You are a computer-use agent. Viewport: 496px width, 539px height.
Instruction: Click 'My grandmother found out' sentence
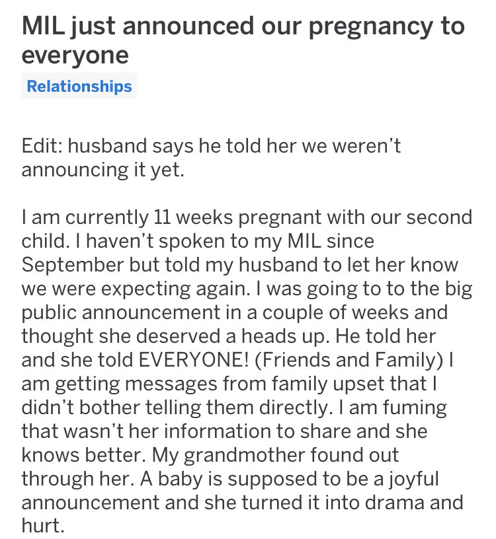pos(275,455)
